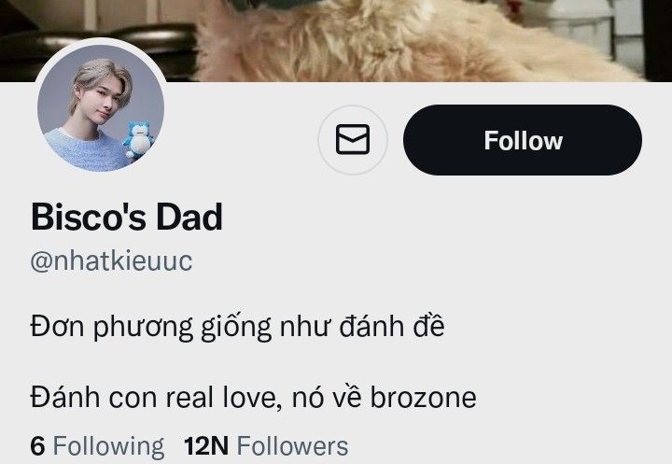Click the word Followers label
The image size is (672, 464).
click(292, 446)
